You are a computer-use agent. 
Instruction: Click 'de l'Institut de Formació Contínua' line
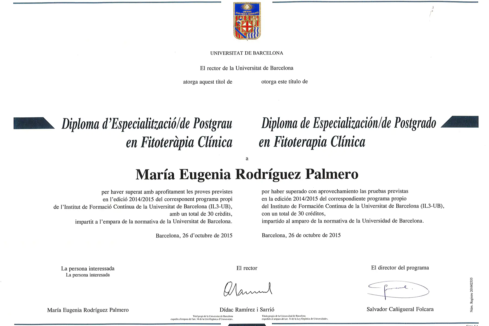[143, 207]
